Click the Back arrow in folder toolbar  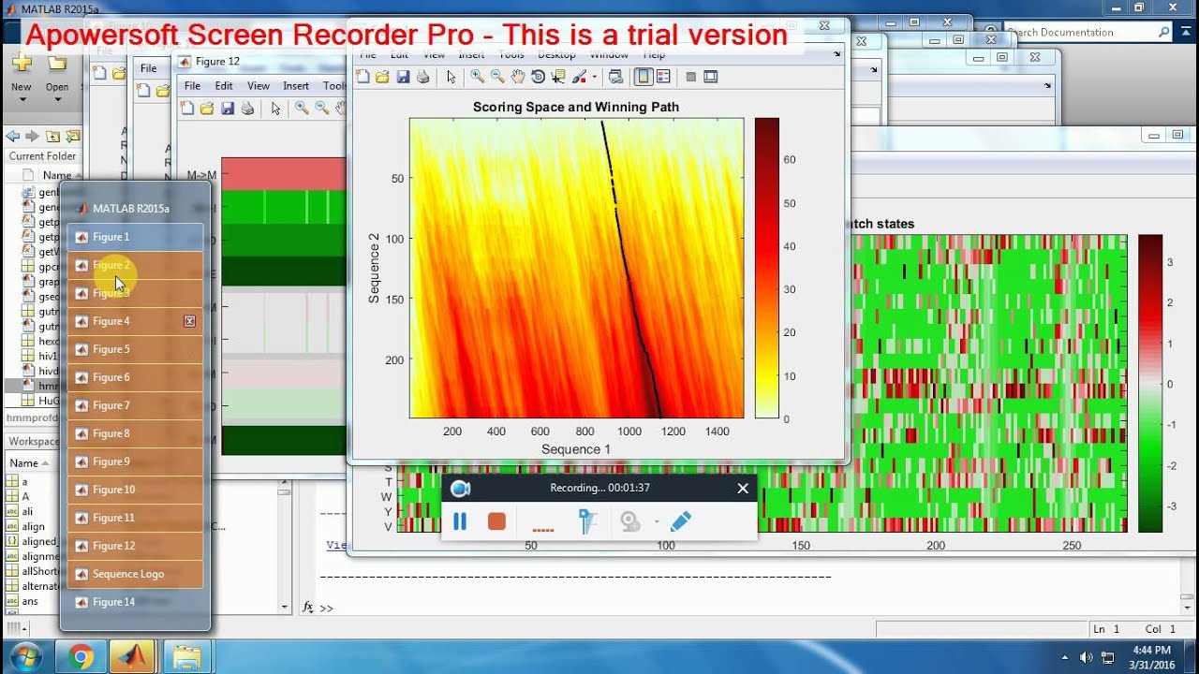13,136
